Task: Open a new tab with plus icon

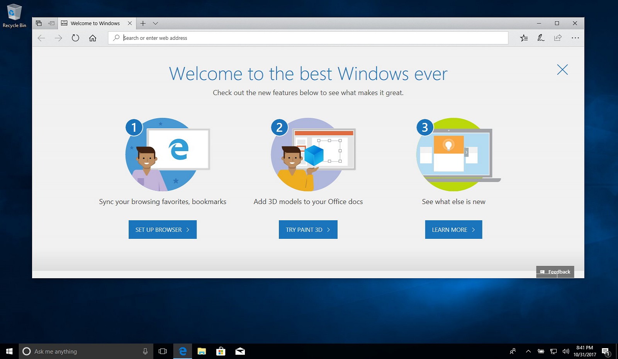Action: (143, 23)
